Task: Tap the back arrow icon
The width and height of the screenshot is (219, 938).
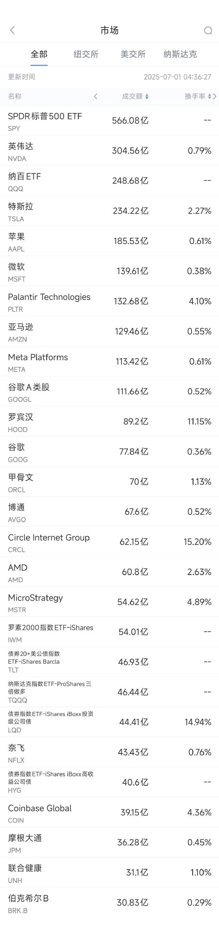Action: pos(12,30)
